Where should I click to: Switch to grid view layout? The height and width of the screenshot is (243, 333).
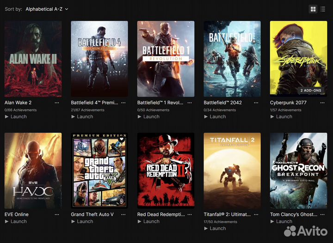(313, 9)
